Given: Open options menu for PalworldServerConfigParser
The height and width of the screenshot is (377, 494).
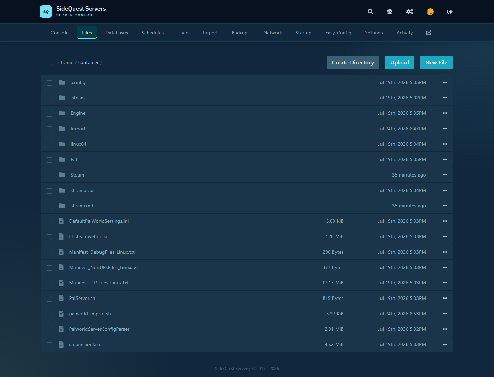Looking at the screenshot, I should (445, 329).
